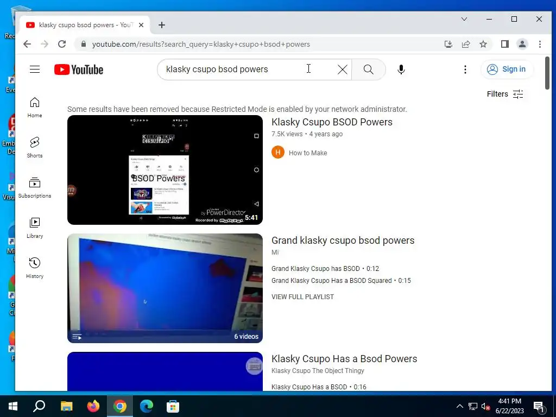Go back in Chrome
Screen dimensions: 556x417
tap(27, 44)
